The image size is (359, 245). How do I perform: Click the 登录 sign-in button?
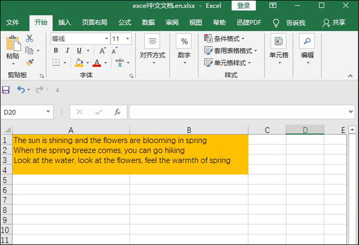(244, 6)
